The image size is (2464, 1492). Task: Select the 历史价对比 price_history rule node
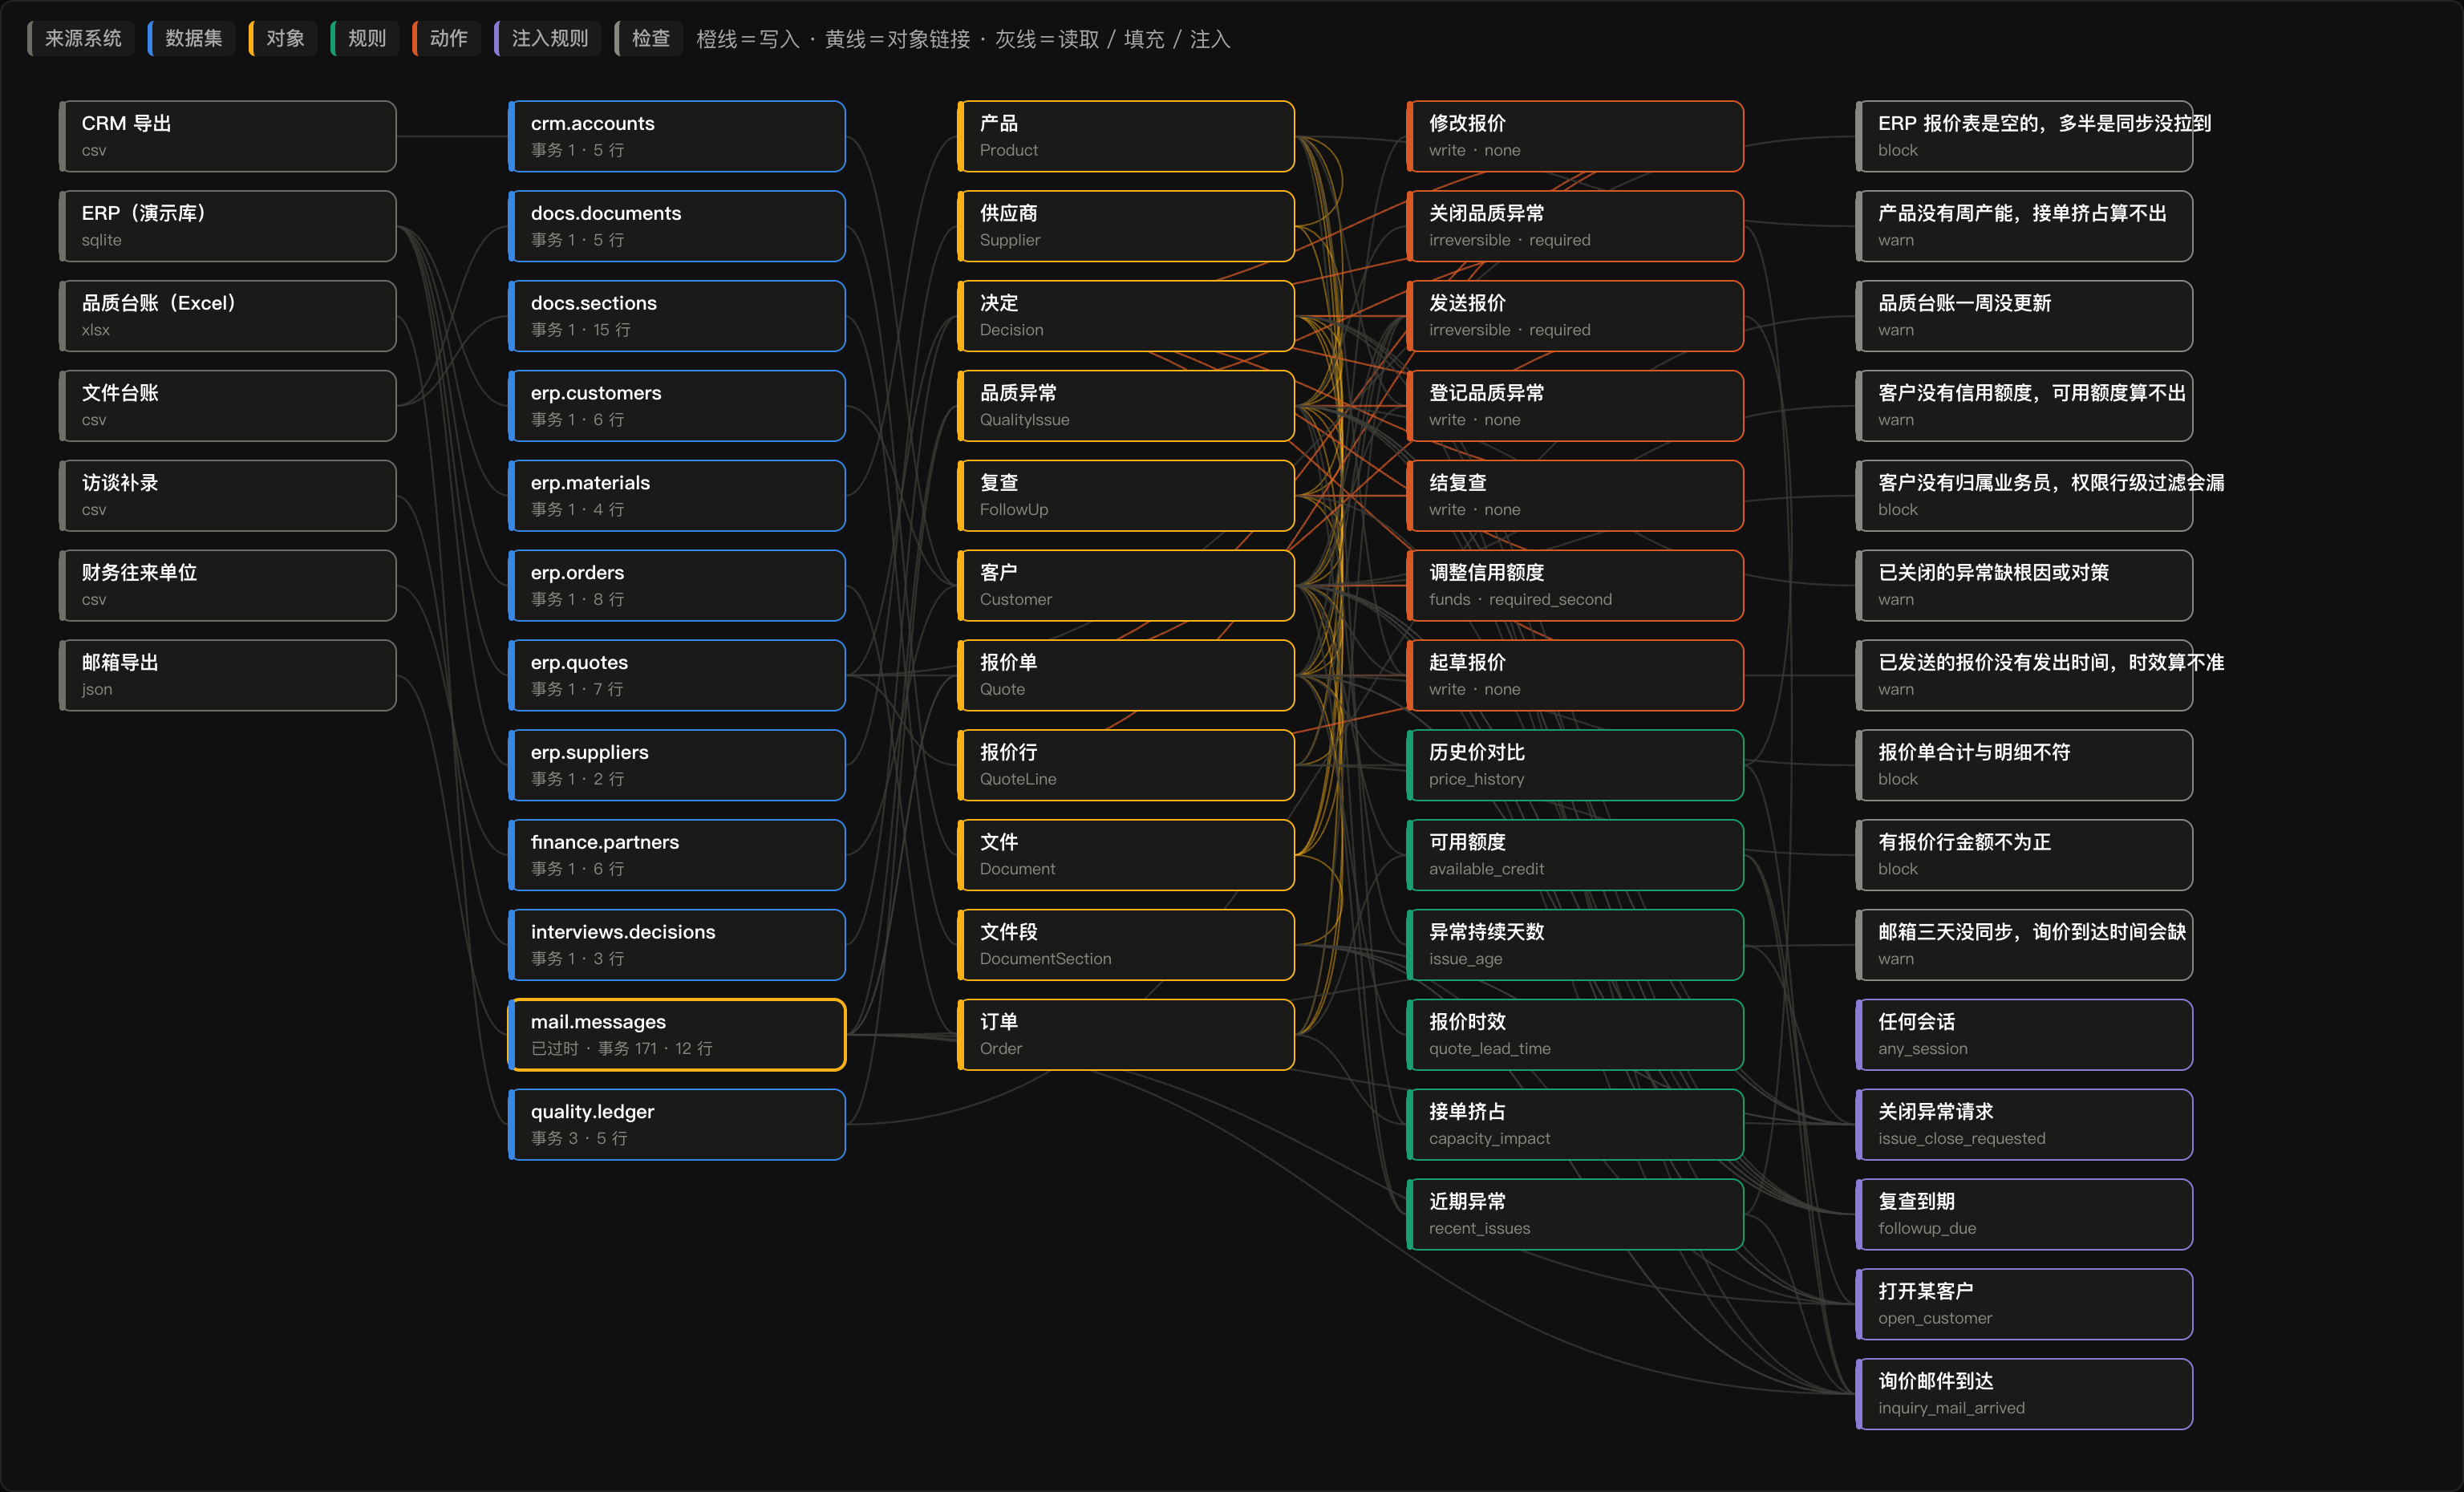(1575, 765)
